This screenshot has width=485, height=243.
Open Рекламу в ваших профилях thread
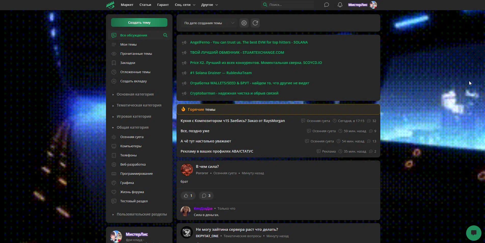[217, 151]
